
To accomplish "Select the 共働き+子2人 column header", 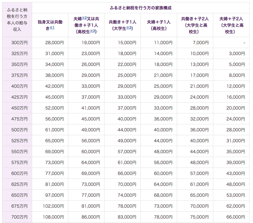I will click(x=195, y=25).
